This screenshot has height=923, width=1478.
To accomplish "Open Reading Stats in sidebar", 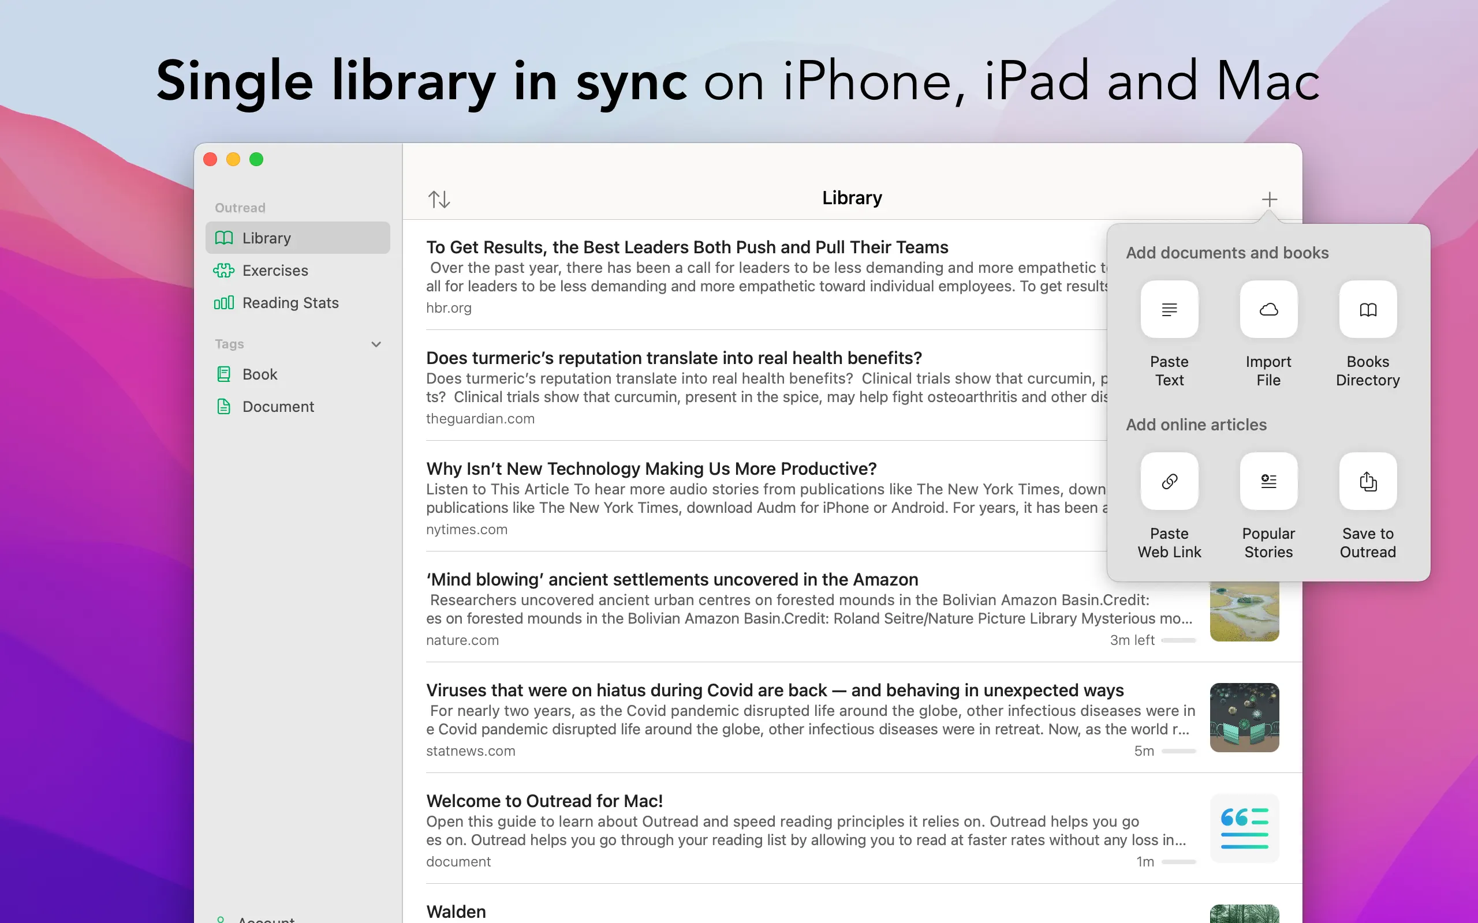I will tap(290, 303).
